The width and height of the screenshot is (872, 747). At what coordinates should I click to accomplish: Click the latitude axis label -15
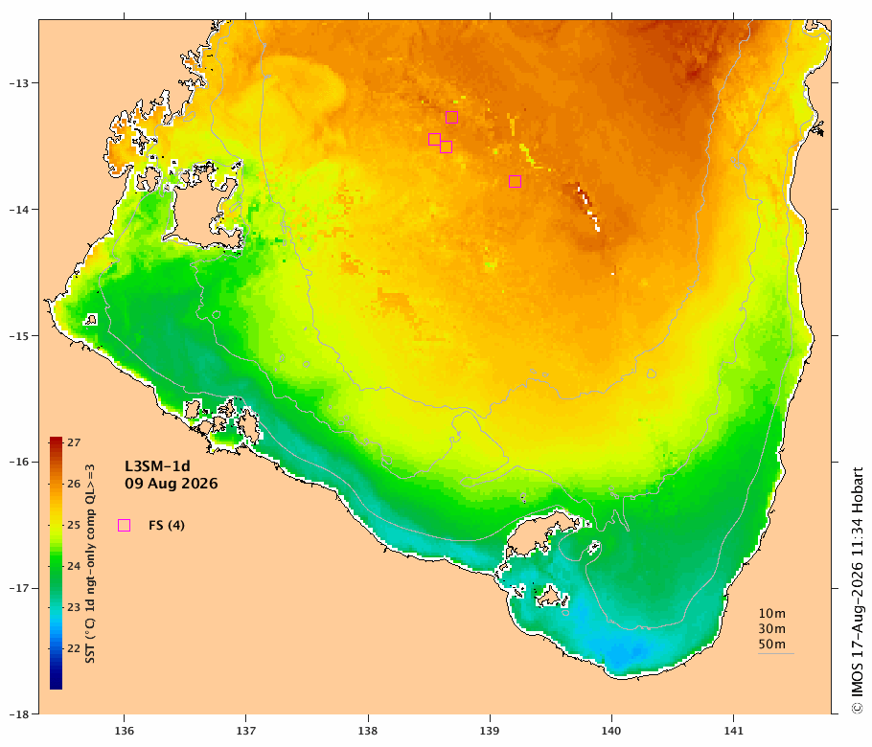click(x=18, y=336)
